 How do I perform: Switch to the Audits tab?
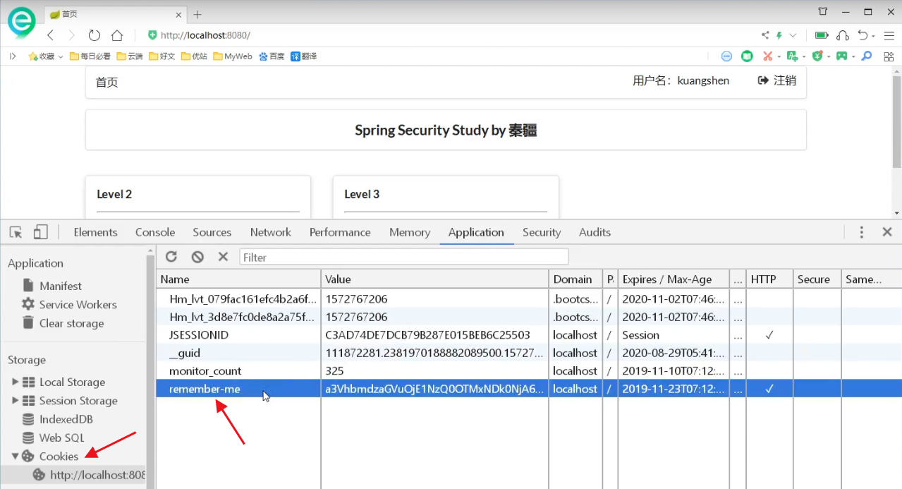pos(595,232)
